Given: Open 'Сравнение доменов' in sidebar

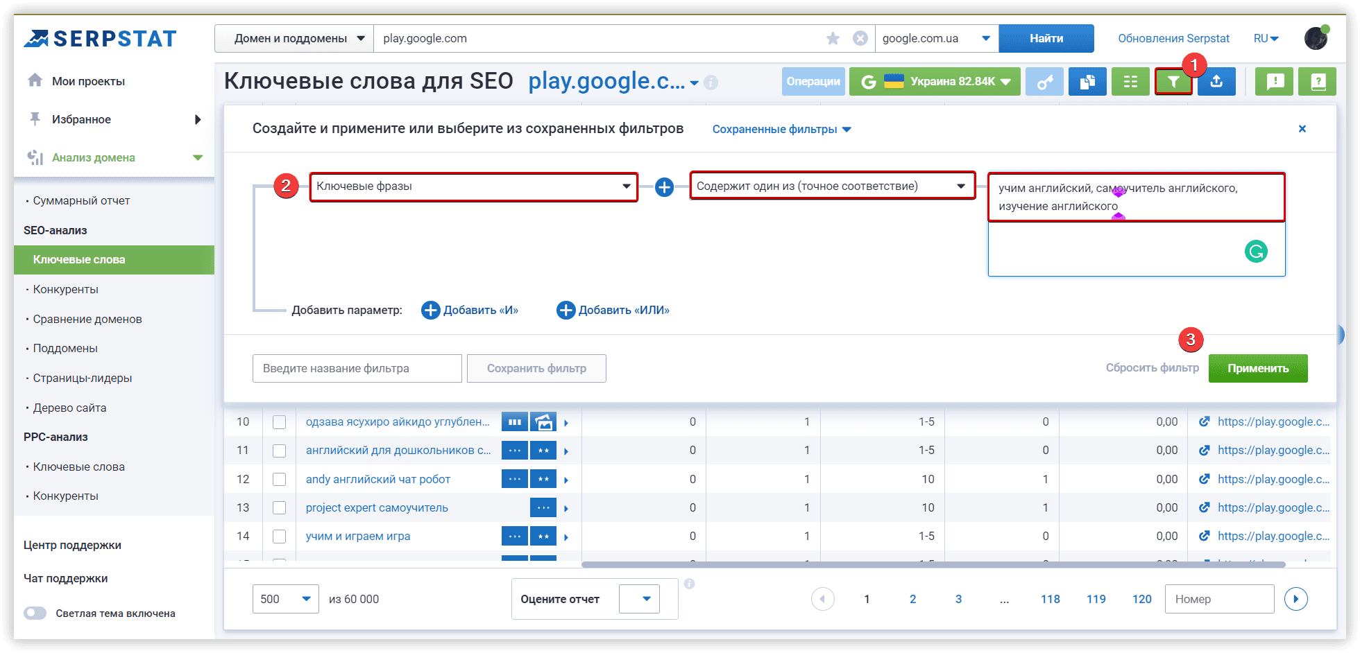Looking at the screenshot, I should tap(87, 319).
